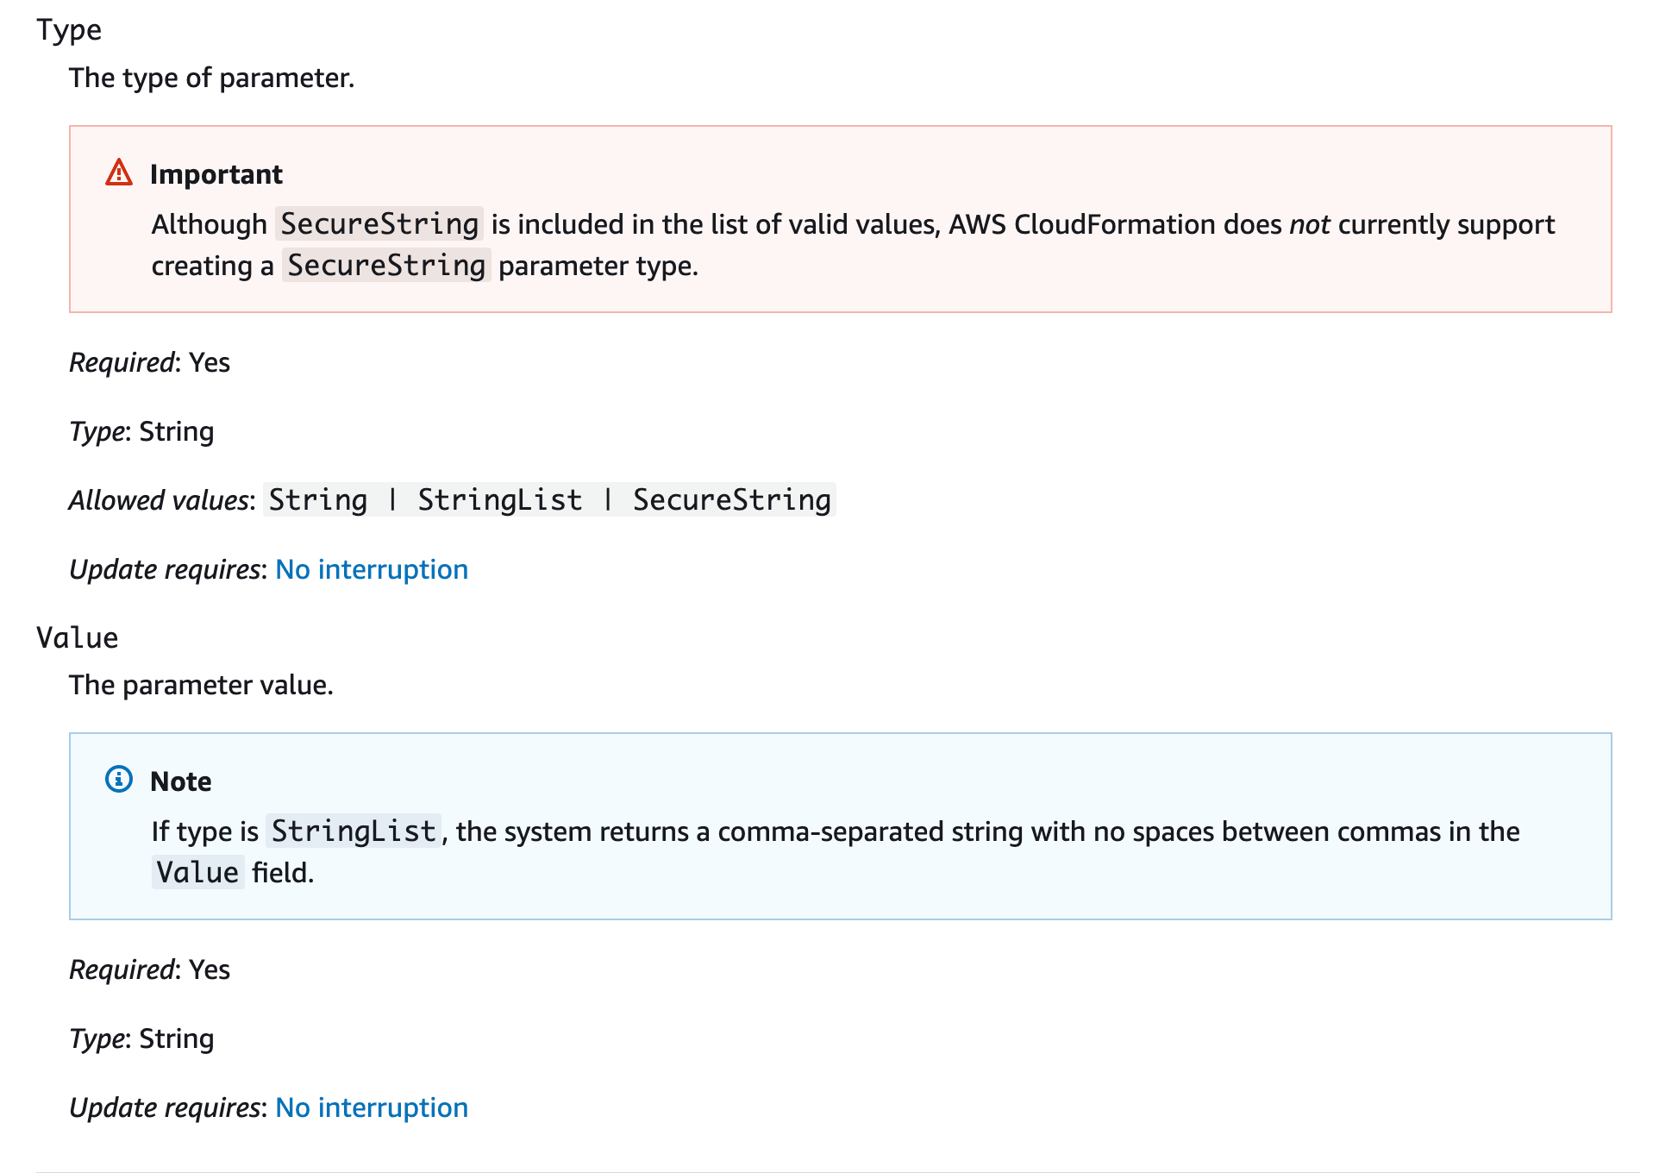Click the italic word 'not' in the Important box
The image size is (1678, 1173).
tap(1310, 224)
